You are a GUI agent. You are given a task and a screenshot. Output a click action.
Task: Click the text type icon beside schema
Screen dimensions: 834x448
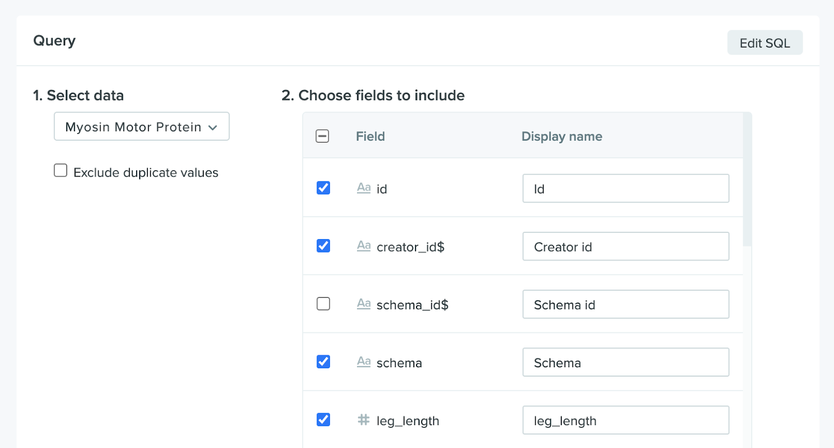coord(364,362)
